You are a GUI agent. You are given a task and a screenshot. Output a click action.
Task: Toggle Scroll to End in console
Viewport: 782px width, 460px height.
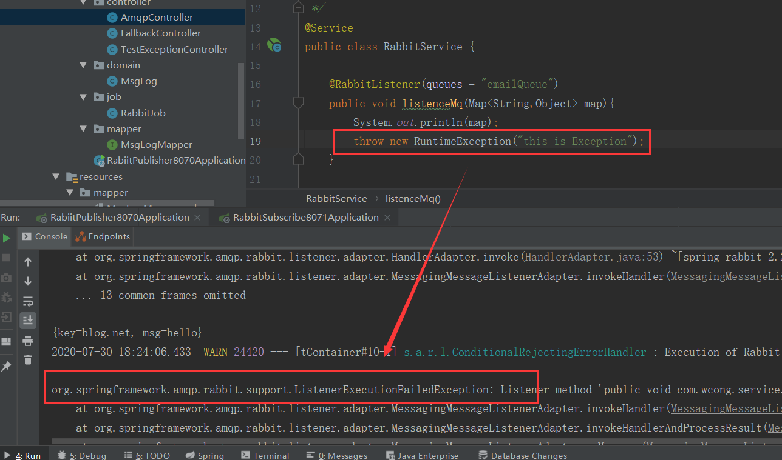coord(28,319)
